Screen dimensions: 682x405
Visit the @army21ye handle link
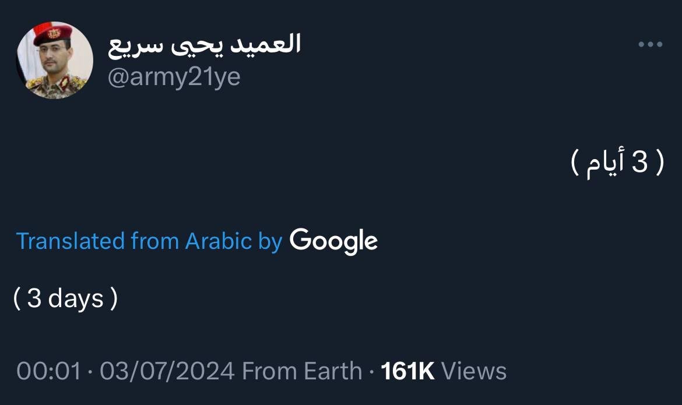coord(174,77)
